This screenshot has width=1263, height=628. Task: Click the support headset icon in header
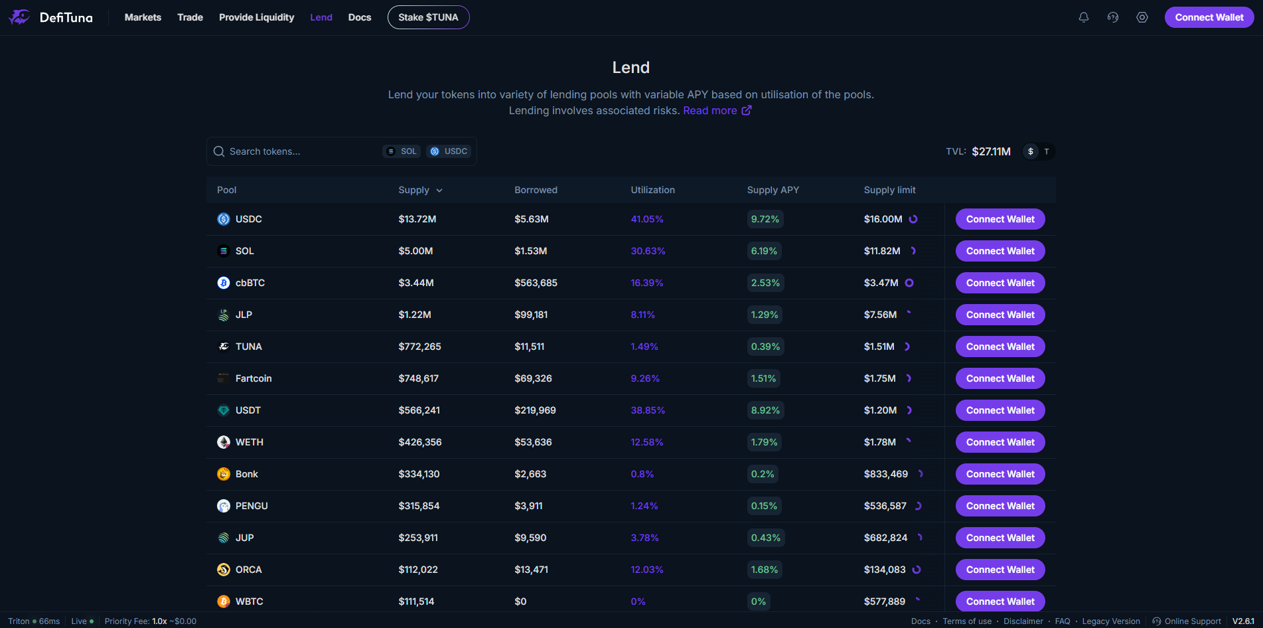point(1112,17)
